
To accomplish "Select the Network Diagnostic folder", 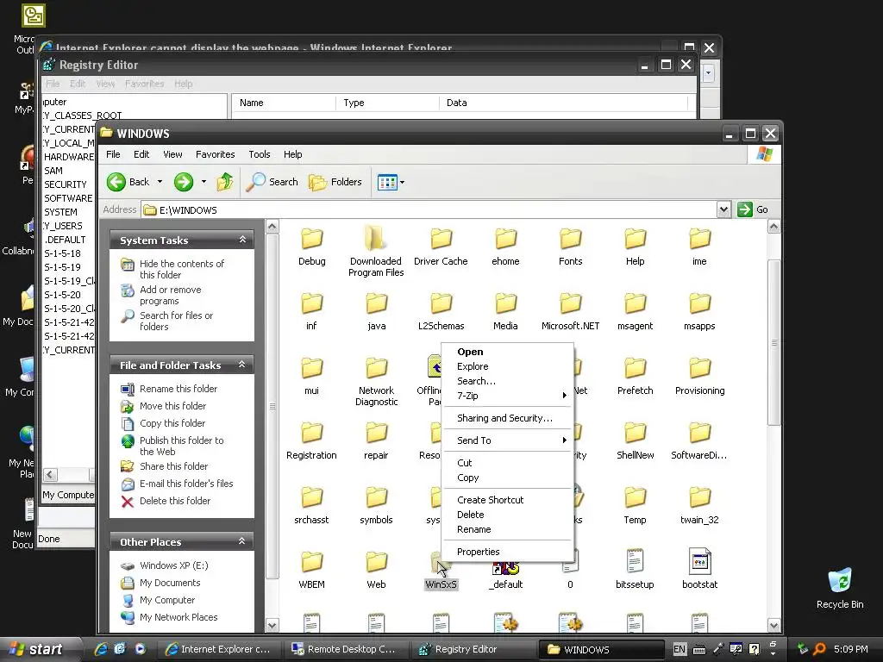I will pyautogui.click(x=376, y=381).
